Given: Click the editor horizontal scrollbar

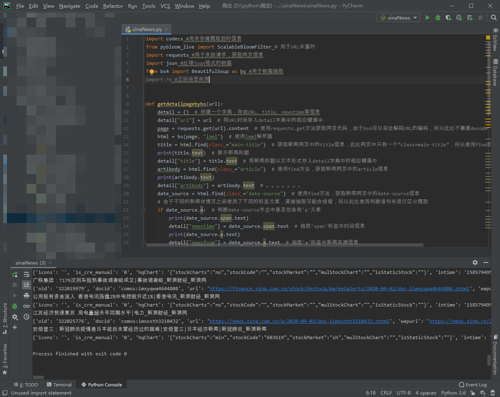Looking at the screenshot, I should (285, 245).
